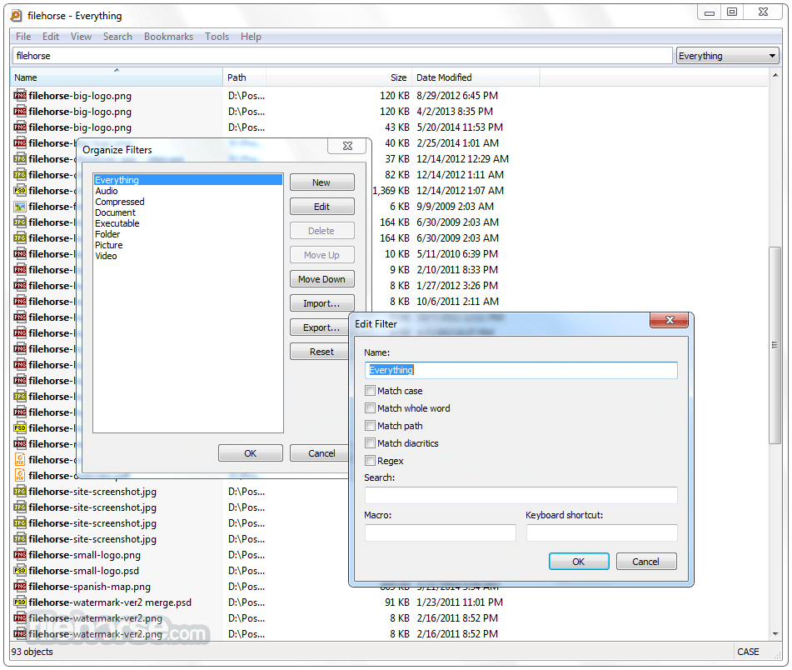Click the Everything app icon in title bar
The height and width of the screenshot is (670, 792).
17,16
